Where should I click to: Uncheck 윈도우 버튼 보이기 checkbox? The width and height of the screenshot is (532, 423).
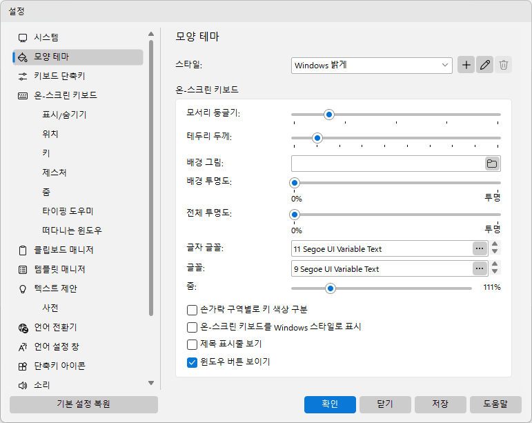(x=192, y=362)
